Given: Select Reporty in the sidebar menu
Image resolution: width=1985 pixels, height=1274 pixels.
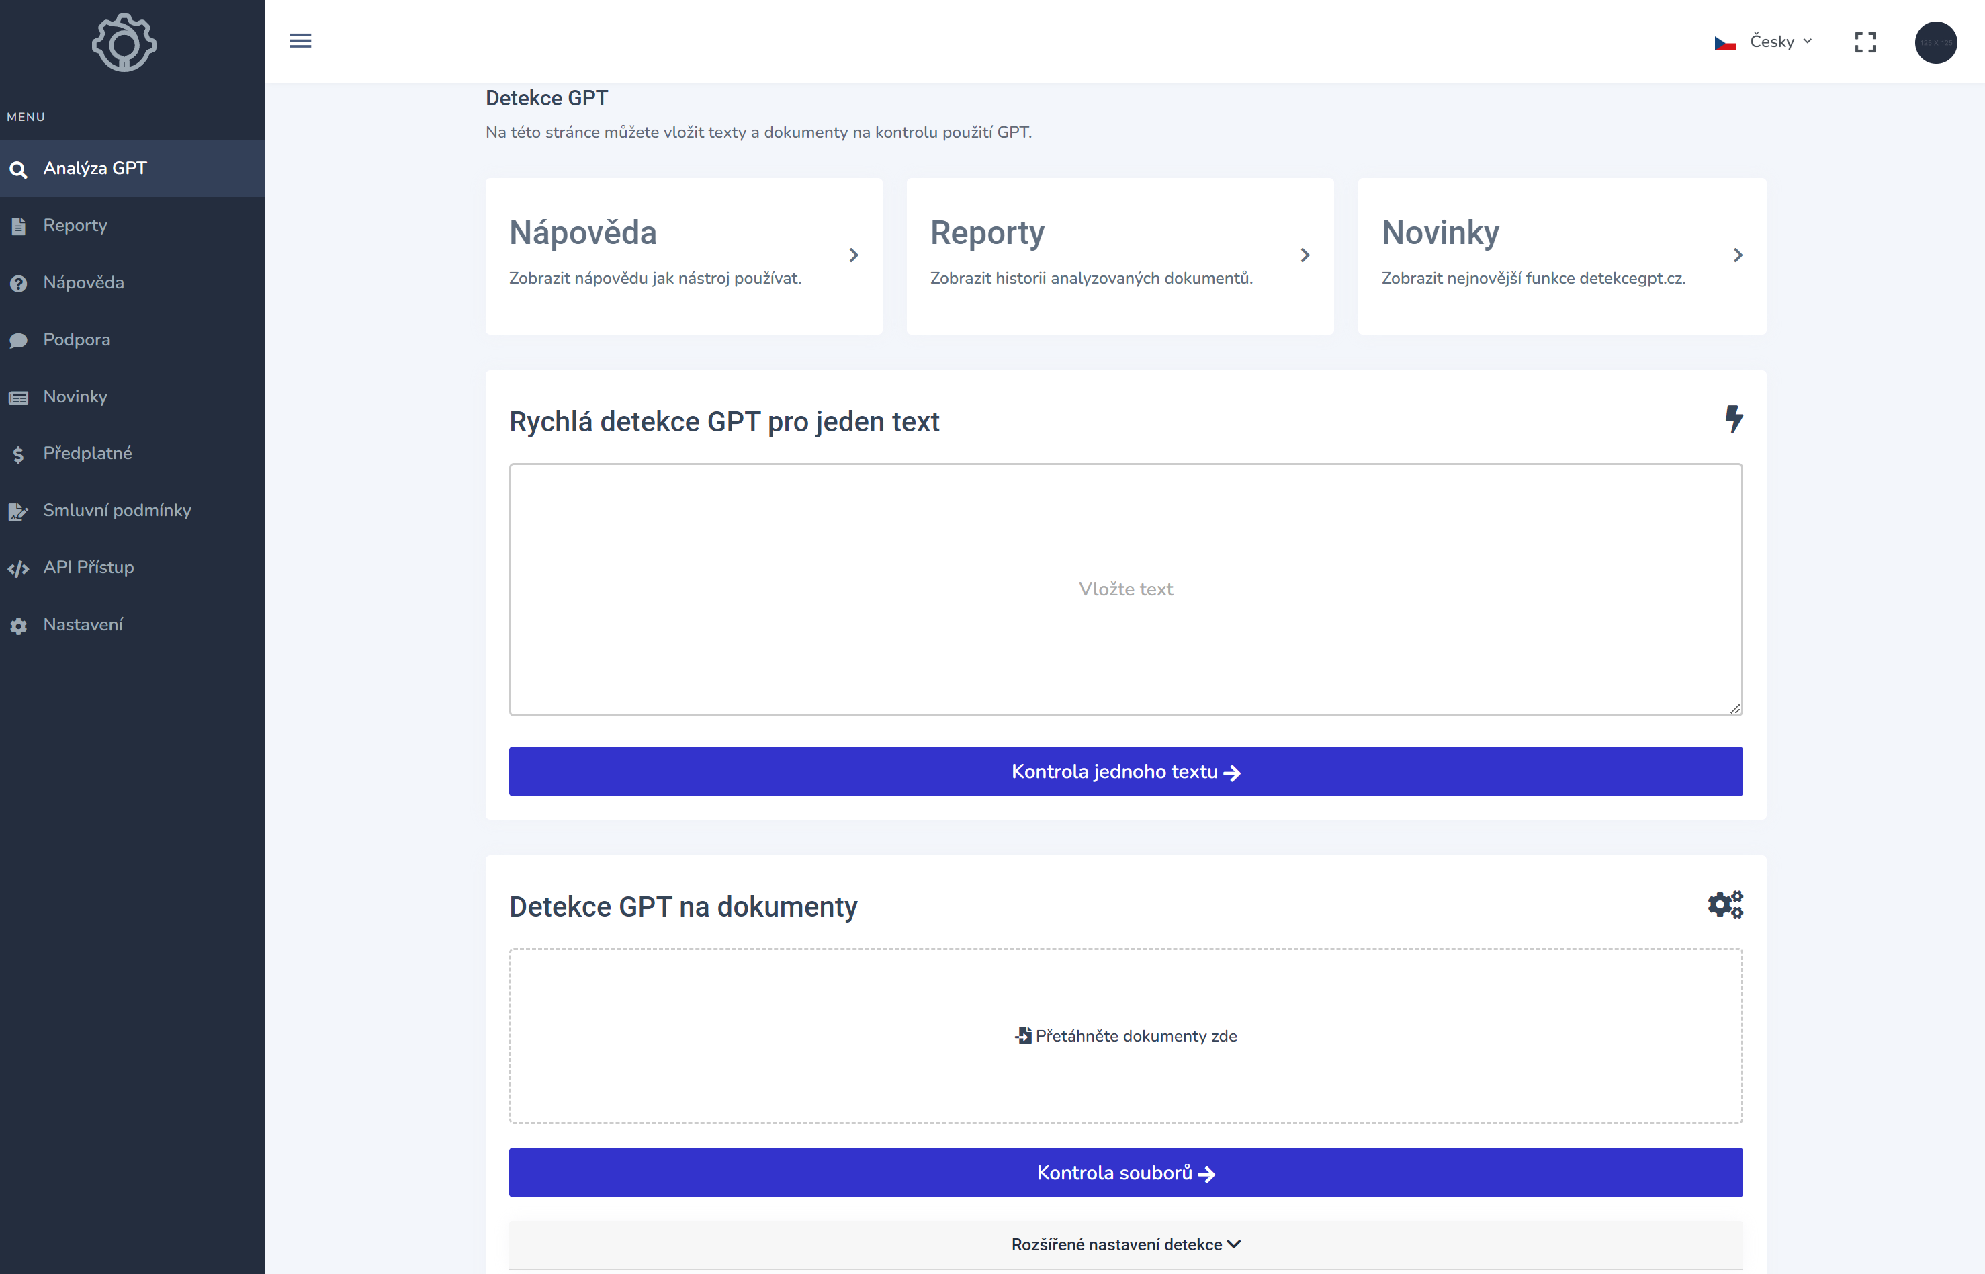Looking at the screenshot, I should pos(75,225).
